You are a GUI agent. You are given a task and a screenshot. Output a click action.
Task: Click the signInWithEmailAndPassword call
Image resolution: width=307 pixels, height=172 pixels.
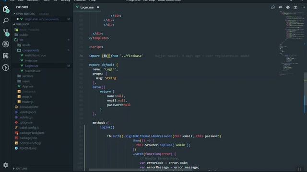click(164, 136)
